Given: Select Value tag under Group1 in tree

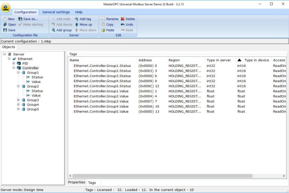Looking at the screenshot, I should (36, 82).
